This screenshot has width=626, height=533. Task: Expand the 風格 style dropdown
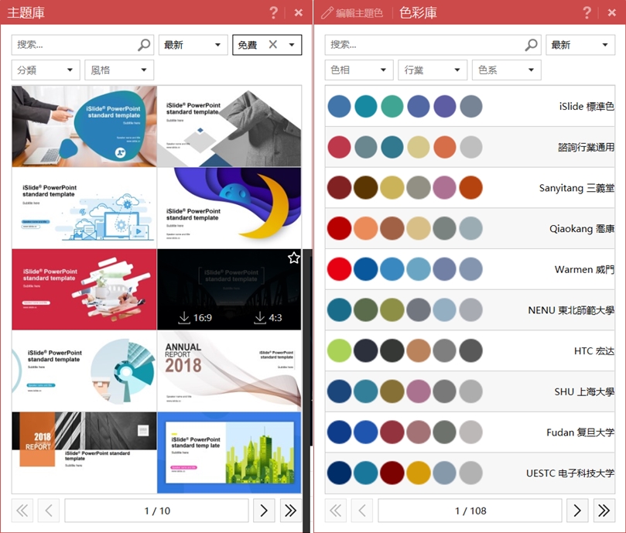(x=119, y=70)
